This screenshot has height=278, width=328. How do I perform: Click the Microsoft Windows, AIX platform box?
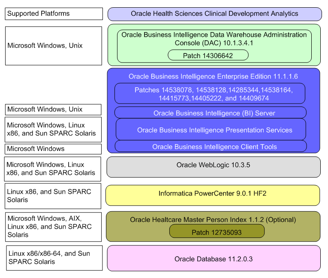coord(53,227)
